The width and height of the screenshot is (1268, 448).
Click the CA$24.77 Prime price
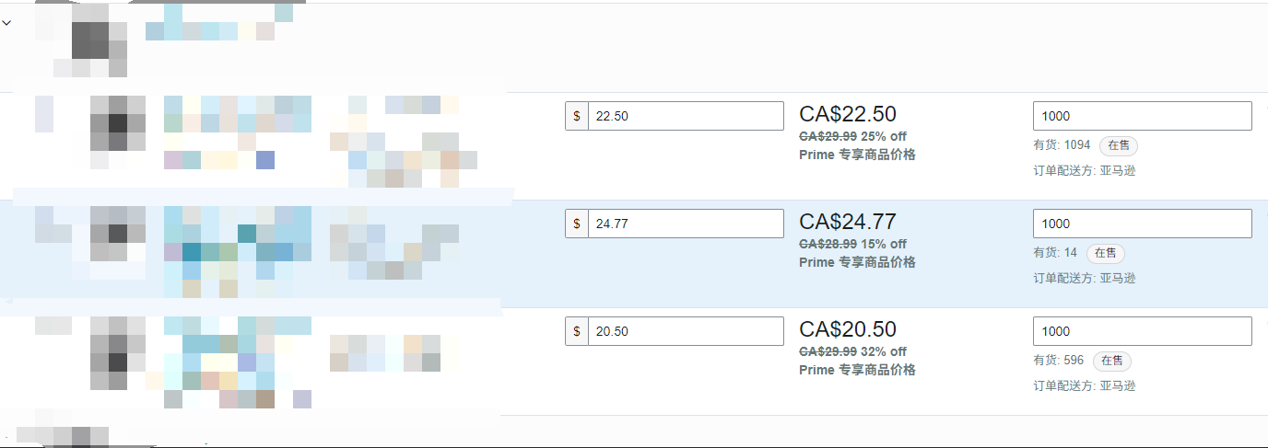tap(847, 222)
